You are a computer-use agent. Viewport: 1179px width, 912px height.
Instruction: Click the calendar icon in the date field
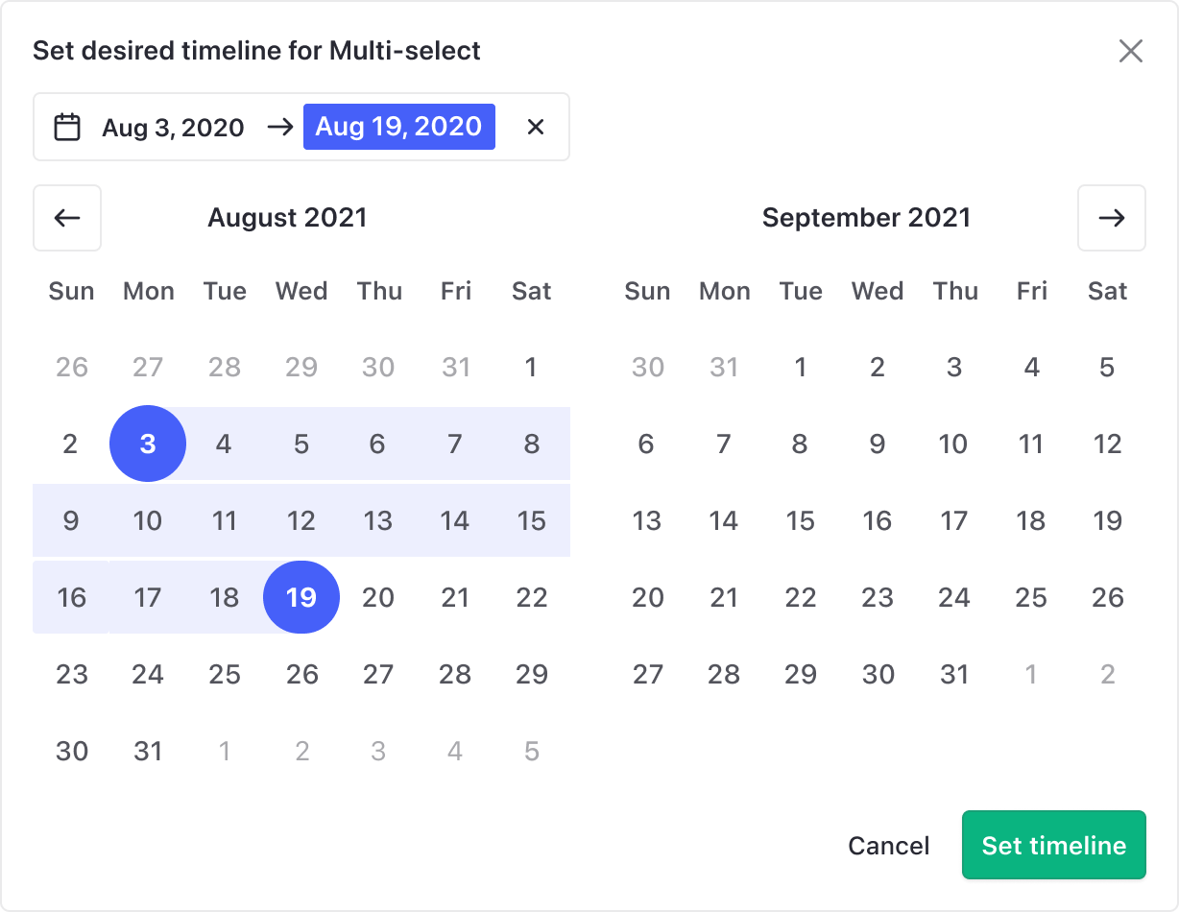(x=67, y=127)
